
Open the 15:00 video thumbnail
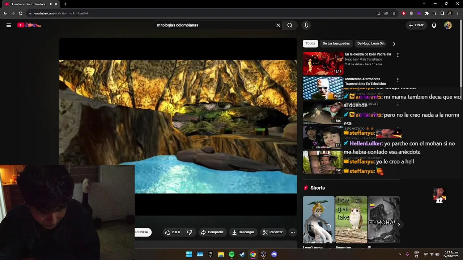coord(323,113)
